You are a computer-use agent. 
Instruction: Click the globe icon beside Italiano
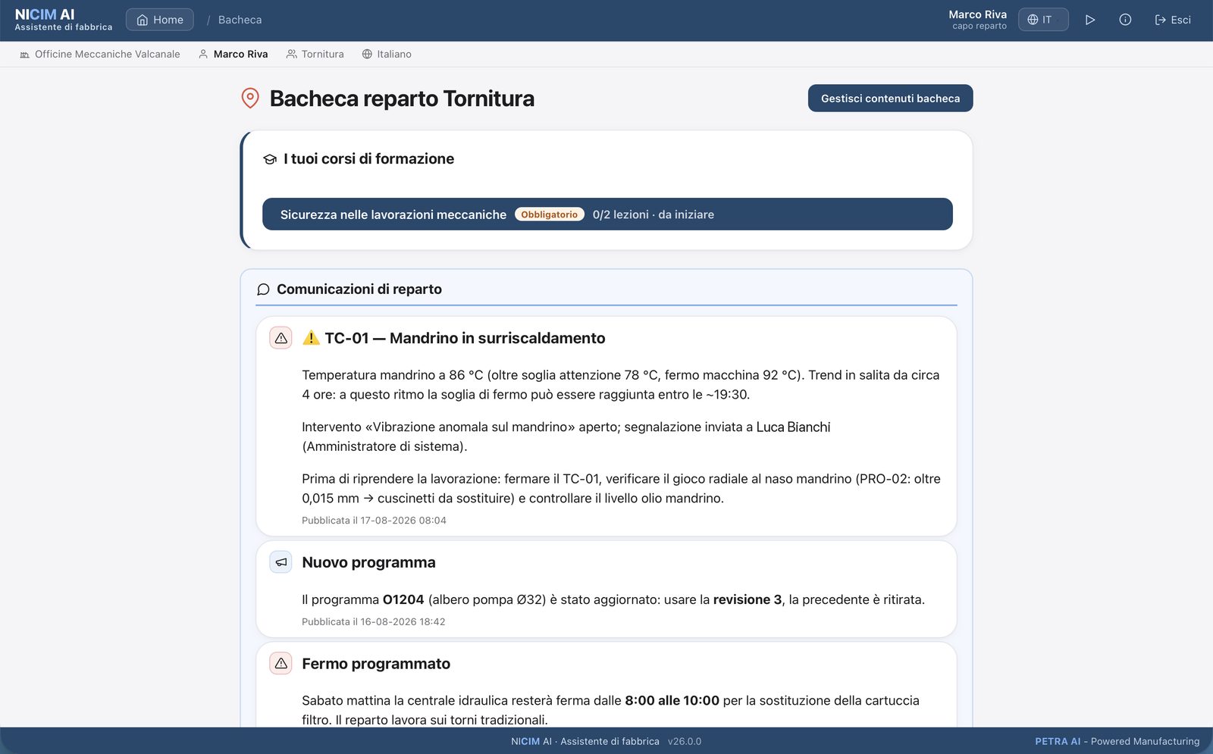367,55
